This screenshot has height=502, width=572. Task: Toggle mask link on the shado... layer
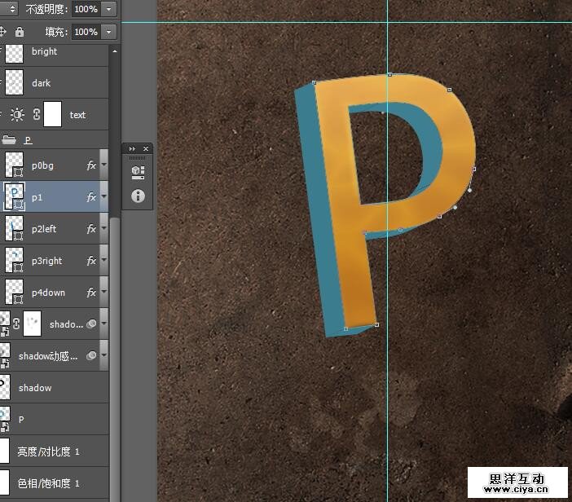[16, 324]
